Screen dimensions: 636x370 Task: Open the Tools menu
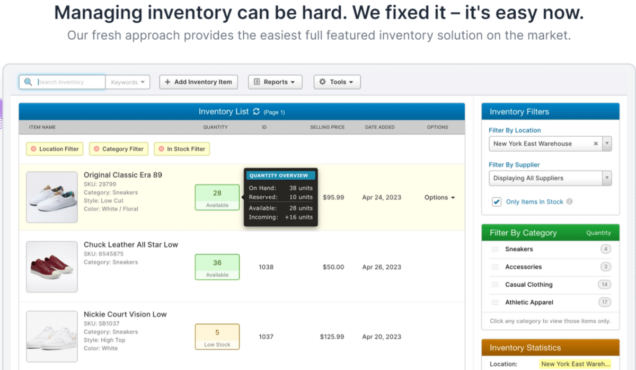tap(337, 82)
